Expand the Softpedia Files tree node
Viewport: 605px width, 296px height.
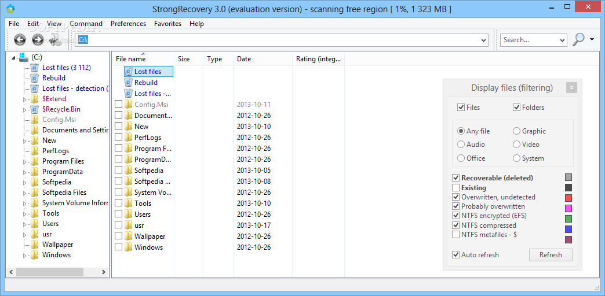(25, 193)
